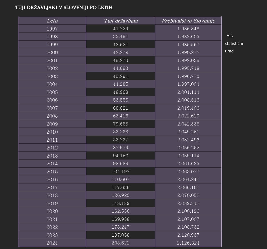
Task: Click the 'Prebivalstvo Slovenije' column header
Action: [x=188, y=21]
